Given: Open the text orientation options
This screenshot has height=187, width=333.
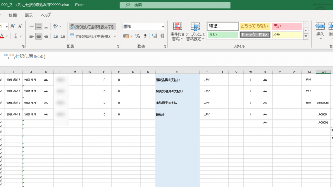Looking at the screenshot, I should click(57, 26).
